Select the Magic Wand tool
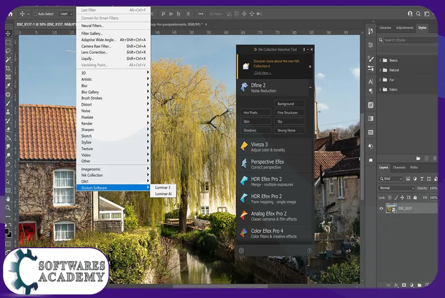Image resolution: width=445 pixels, height=298 pixels. click(x=8, y=60)
